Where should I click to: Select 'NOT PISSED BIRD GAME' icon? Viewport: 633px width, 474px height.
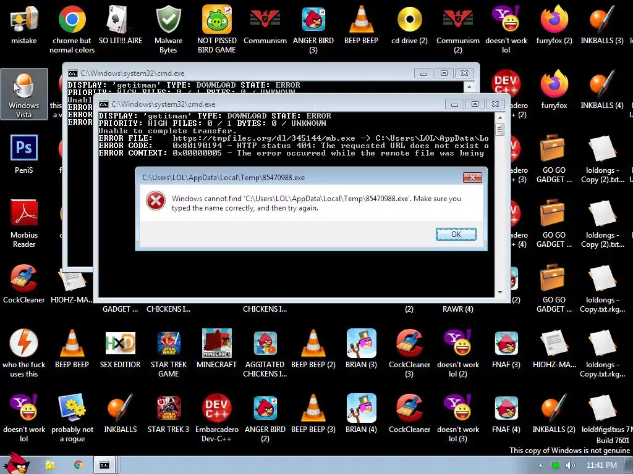click(217, 28)
